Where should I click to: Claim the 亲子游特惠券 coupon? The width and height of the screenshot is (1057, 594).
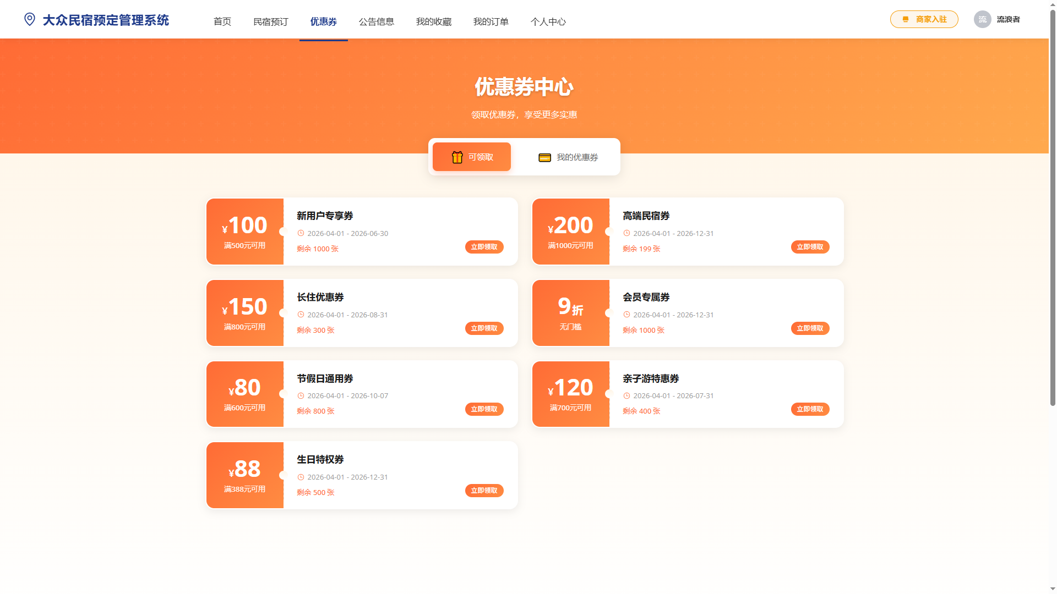[x=810, y=409]
